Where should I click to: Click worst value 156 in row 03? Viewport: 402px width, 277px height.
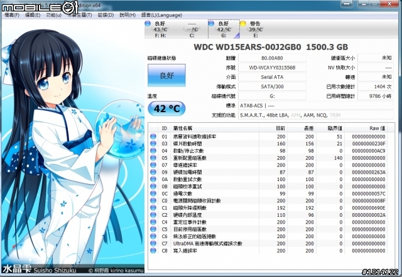point(310,144)
